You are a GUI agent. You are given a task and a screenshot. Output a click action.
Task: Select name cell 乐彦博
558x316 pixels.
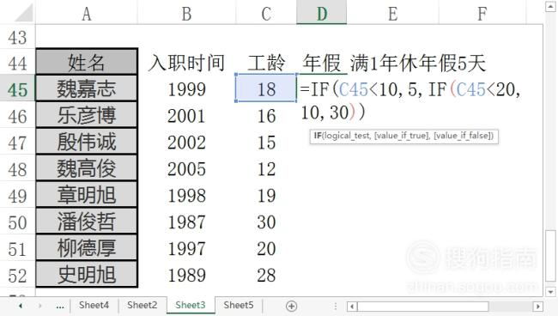click(x=87, y=115)
